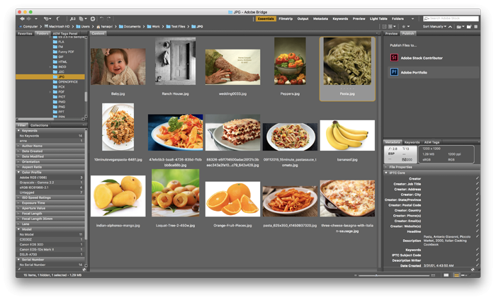
Task: Lock thumbnail grid view button
Action: [446, 275]
